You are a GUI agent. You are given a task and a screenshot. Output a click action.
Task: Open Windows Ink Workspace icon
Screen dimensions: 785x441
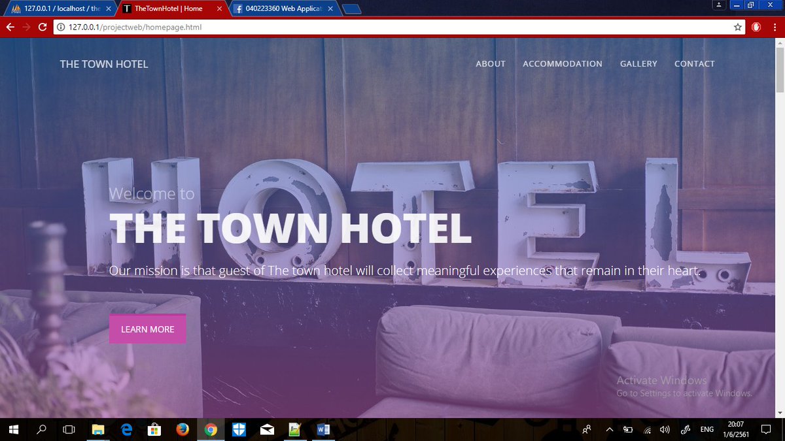685,429
